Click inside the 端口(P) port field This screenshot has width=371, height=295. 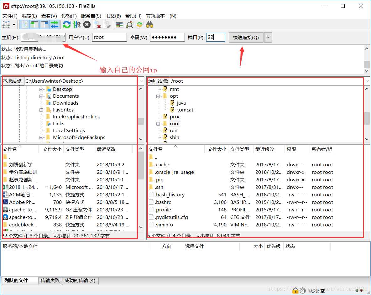coord(216,37)
